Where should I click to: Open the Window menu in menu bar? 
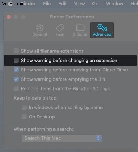(x=115, y=4)
